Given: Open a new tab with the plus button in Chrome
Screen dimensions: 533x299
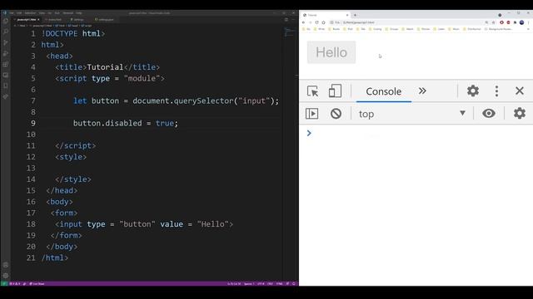Looking at the screenshot, I should pyautogui.click(x=355, y=15).
